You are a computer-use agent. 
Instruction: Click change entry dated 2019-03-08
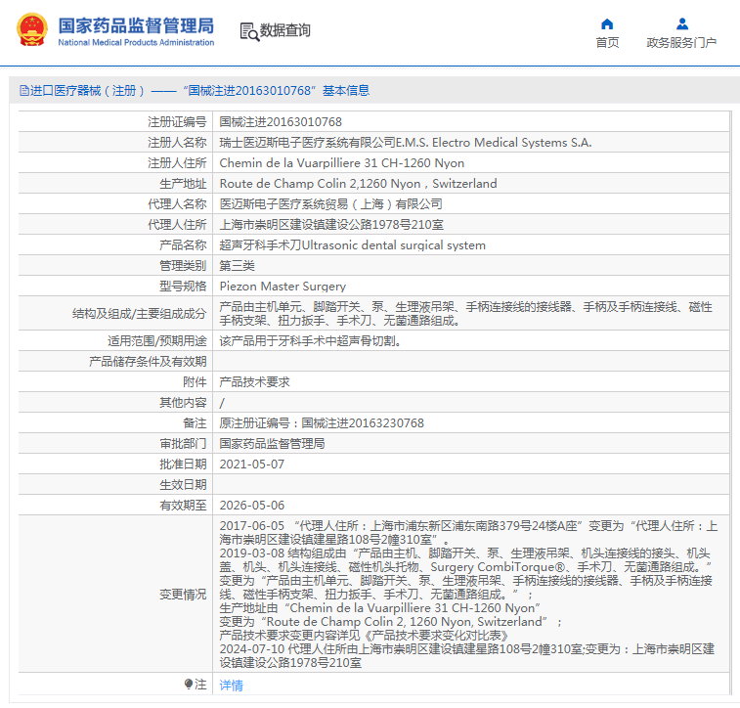point(466,573)
